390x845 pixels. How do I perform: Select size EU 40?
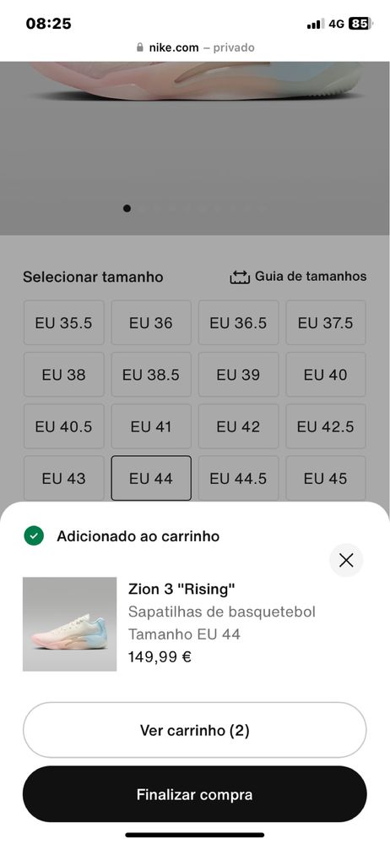(x=326, y=375)
